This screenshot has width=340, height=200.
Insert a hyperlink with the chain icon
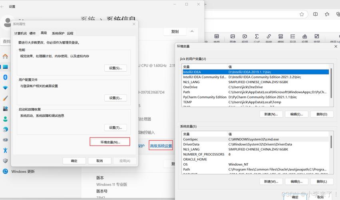tap(268, 36)
